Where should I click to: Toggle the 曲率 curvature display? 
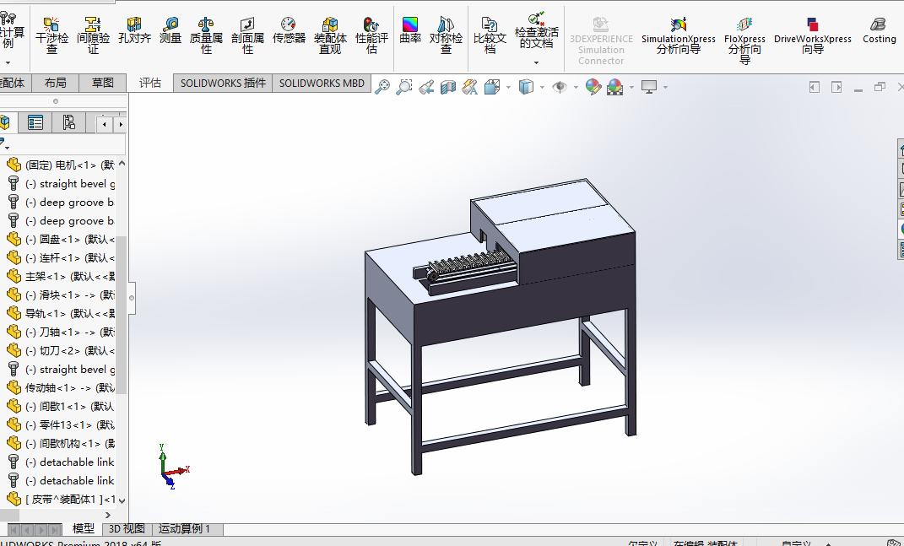[410, 31]
